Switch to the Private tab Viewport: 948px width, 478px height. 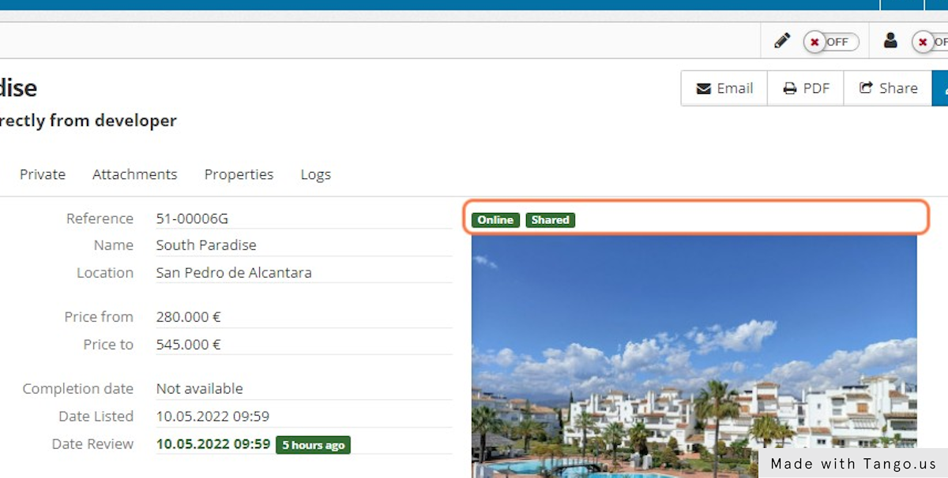tap(43, 174)
